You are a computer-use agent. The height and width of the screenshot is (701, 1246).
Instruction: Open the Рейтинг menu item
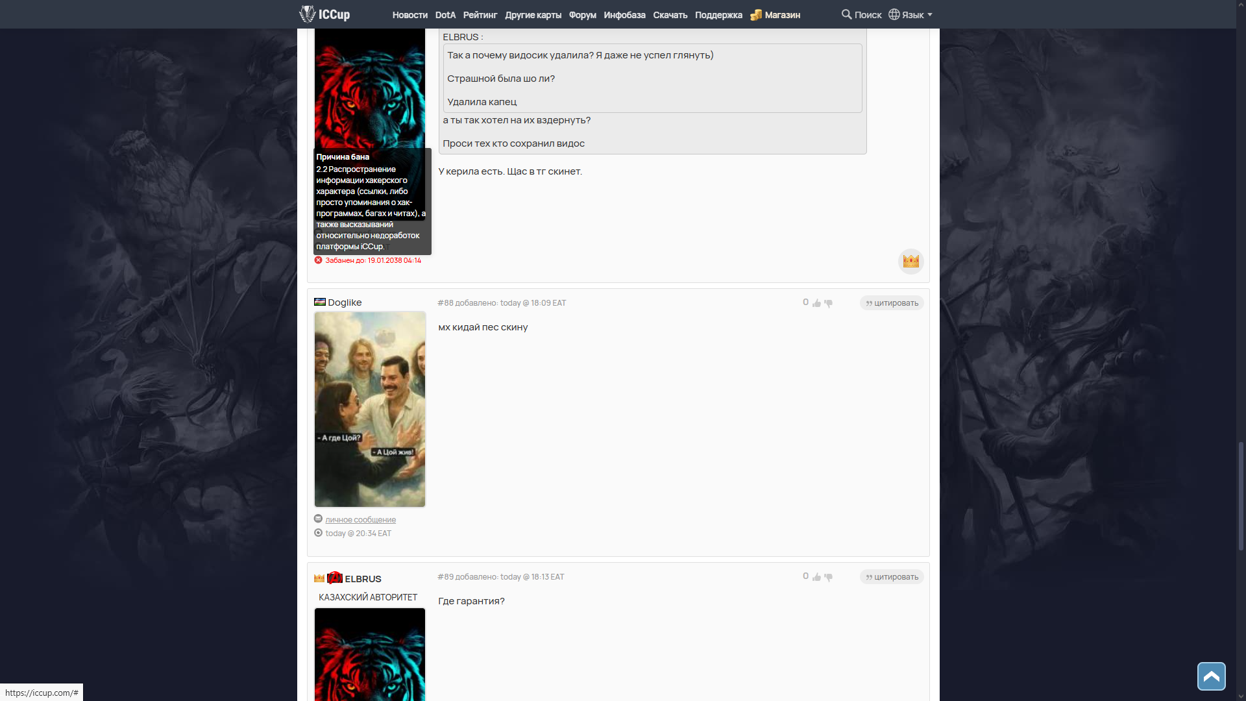480,15
